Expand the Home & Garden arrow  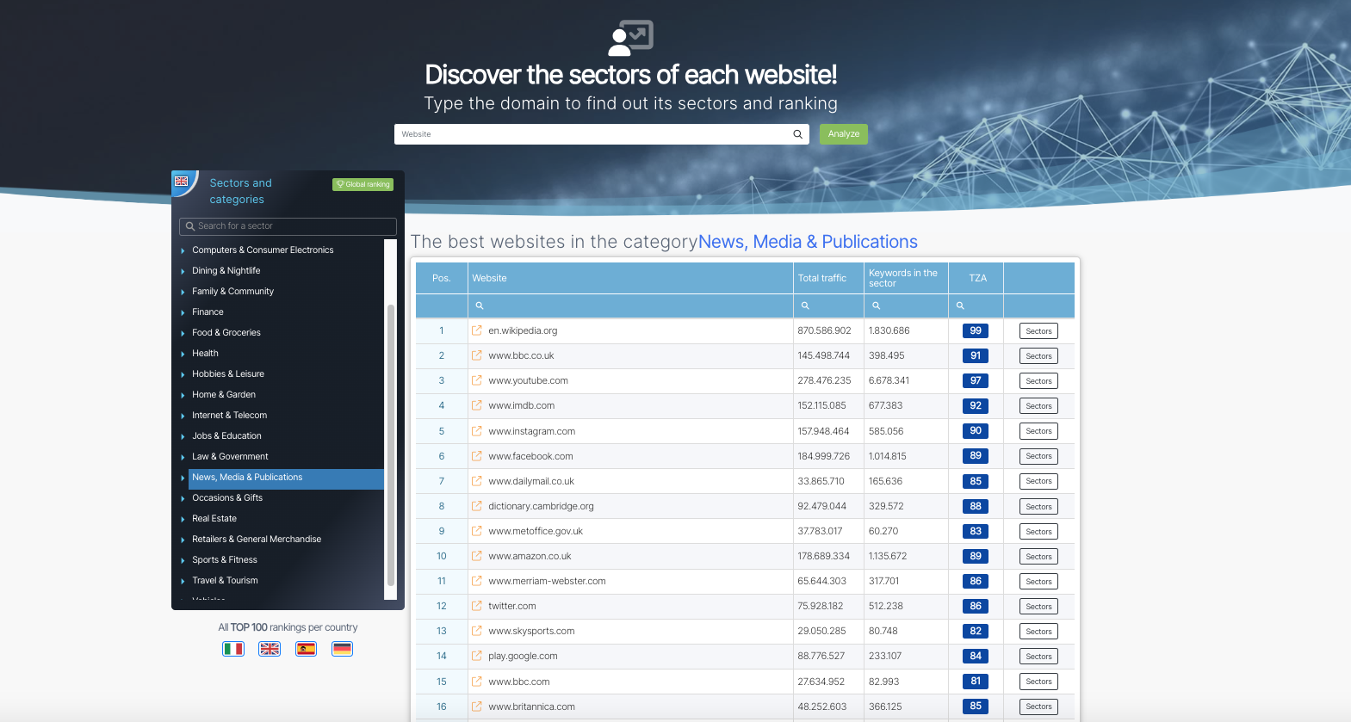[x=183, y=395]
